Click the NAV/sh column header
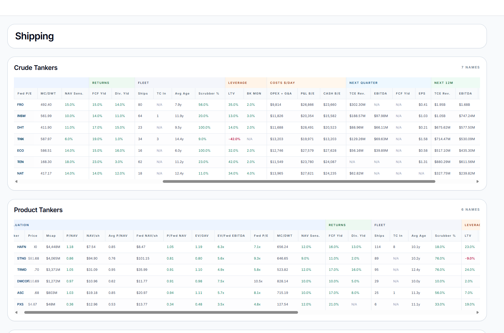 (93, 236)
